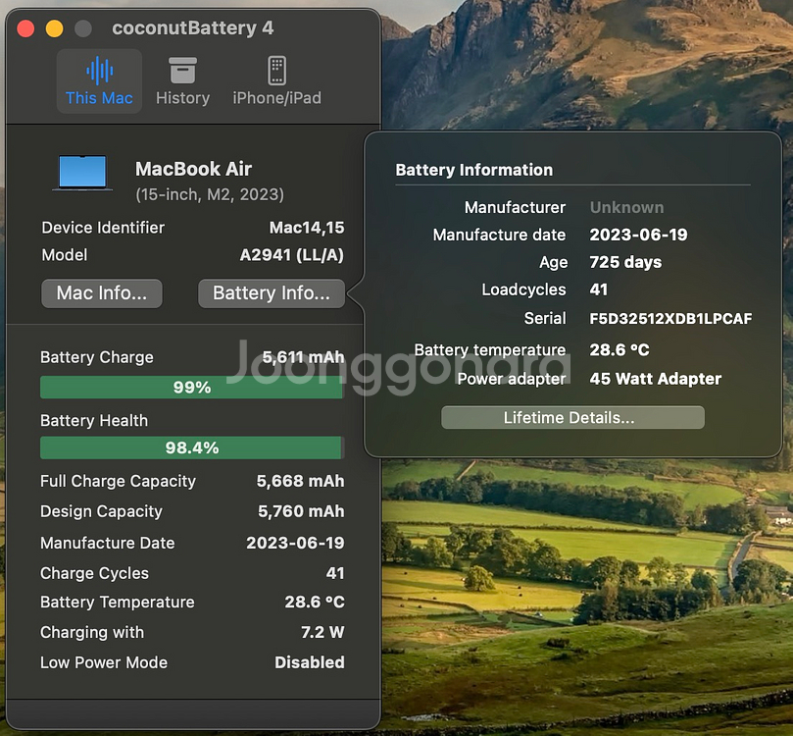Click the Charge Cycles value 41
Screen dimensions: 793x736
[335, 573]
